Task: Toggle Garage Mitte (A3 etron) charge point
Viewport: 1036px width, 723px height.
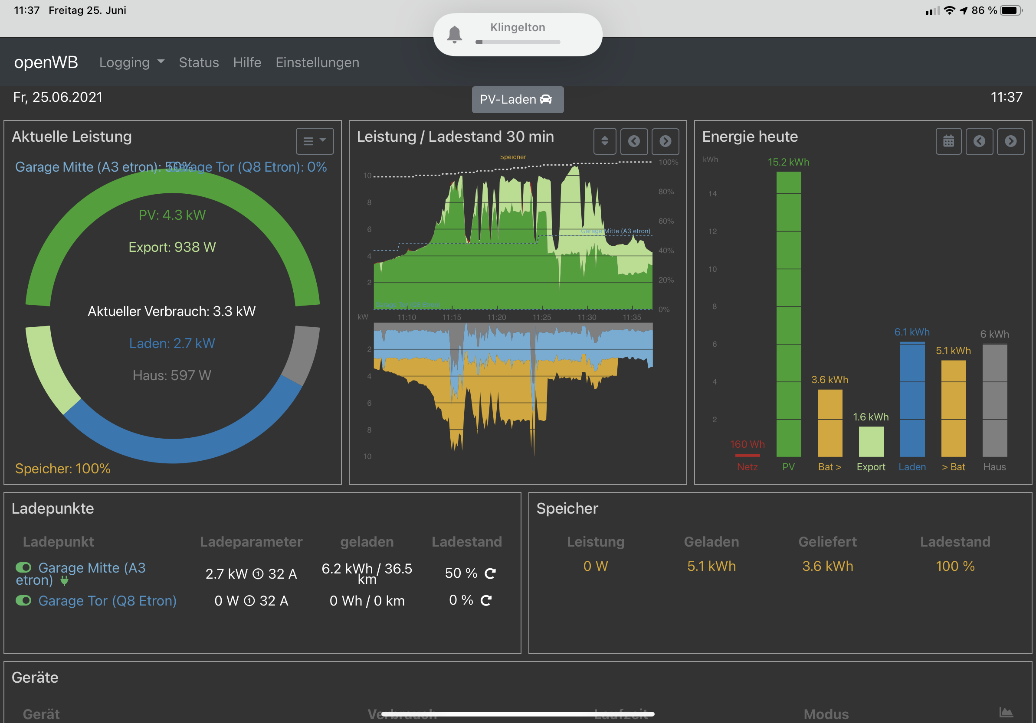Action: (x=23, y=567)
